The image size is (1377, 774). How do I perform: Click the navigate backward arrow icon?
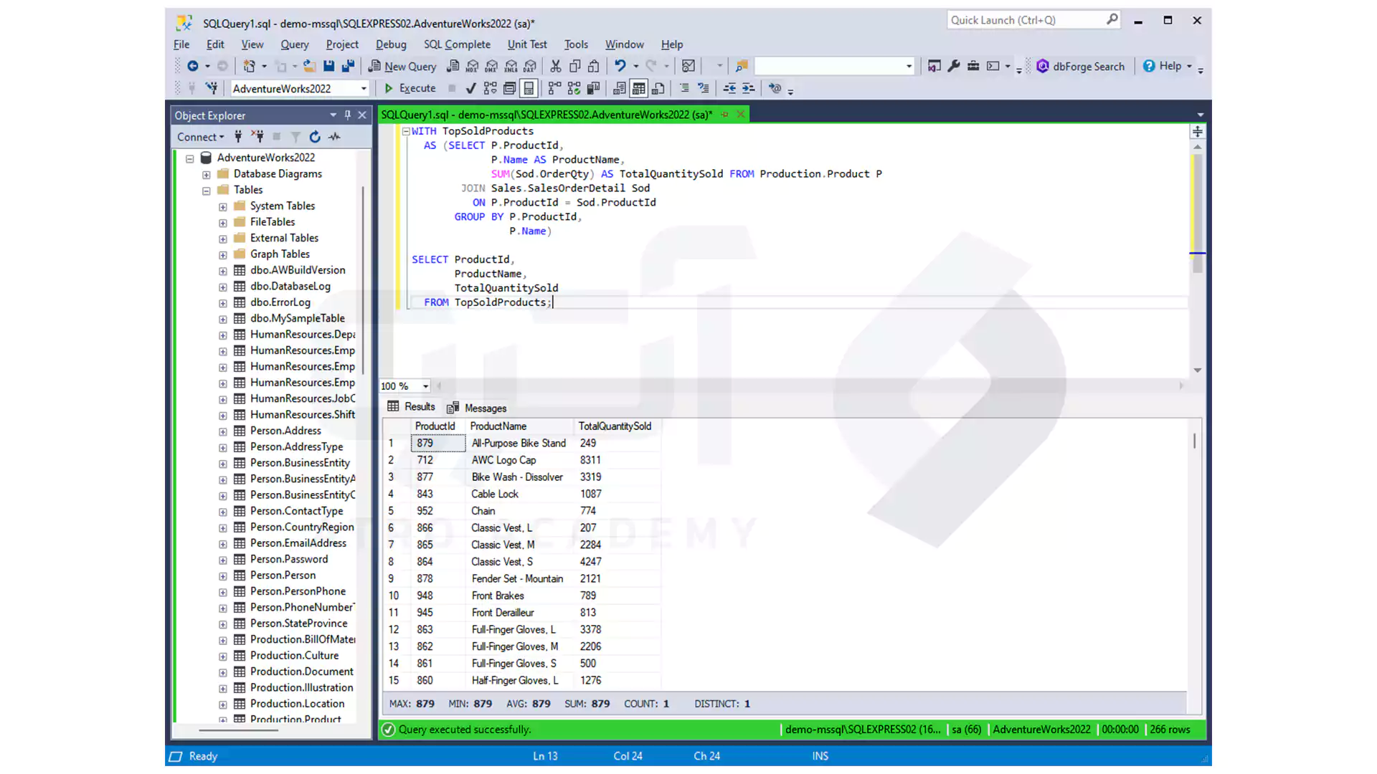coord(192,66)
